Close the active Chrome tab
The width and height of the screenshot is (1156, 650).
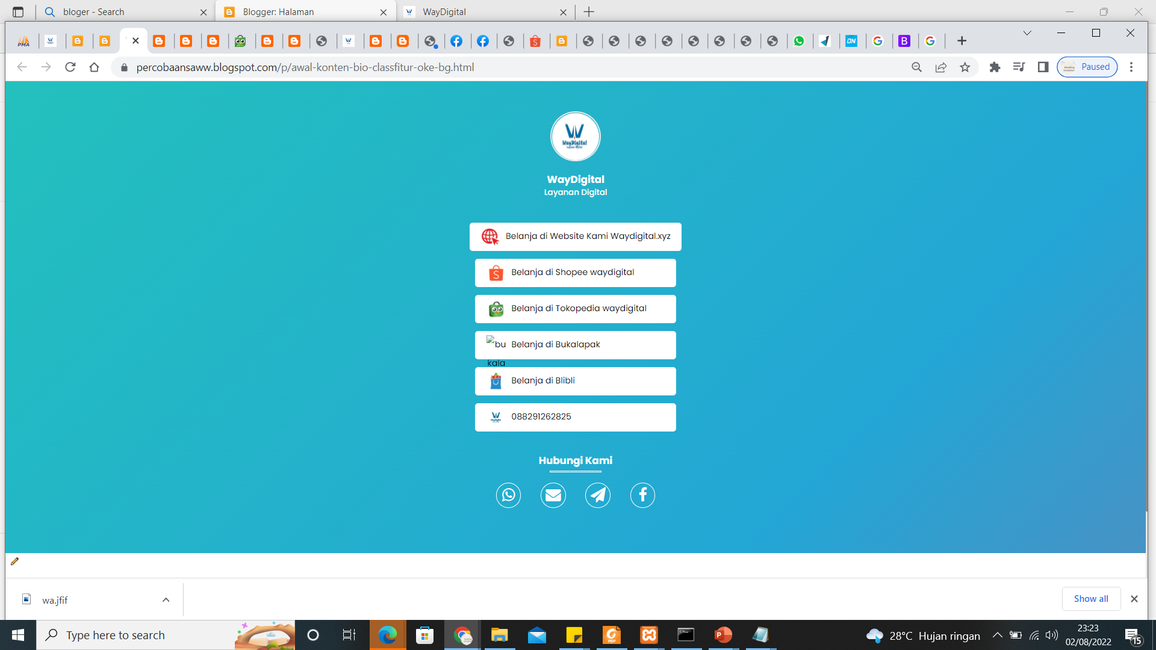135,41
